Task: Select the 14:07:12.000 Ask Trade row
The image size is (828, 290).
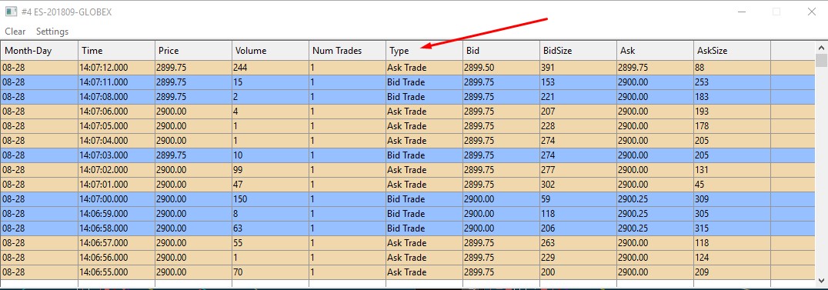Action: click(408, 68)
